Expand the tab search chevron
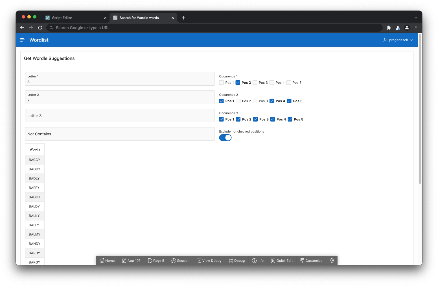 point(416,18)
